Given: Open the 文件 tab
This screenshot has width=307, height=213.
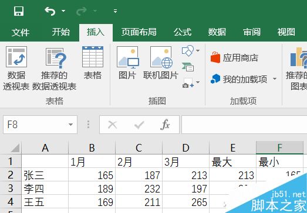Looking at the screenshot, I should pyautogui.click(x=21, y=32).
